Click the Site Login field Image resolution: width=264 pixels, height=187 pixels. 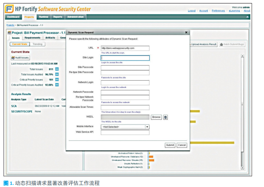(x=125, y=58)
